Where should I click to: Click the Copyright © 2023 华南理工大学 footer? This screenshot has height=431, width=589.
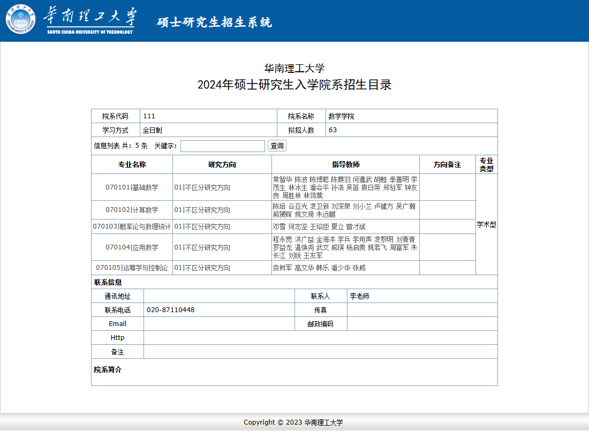[293, 422]
